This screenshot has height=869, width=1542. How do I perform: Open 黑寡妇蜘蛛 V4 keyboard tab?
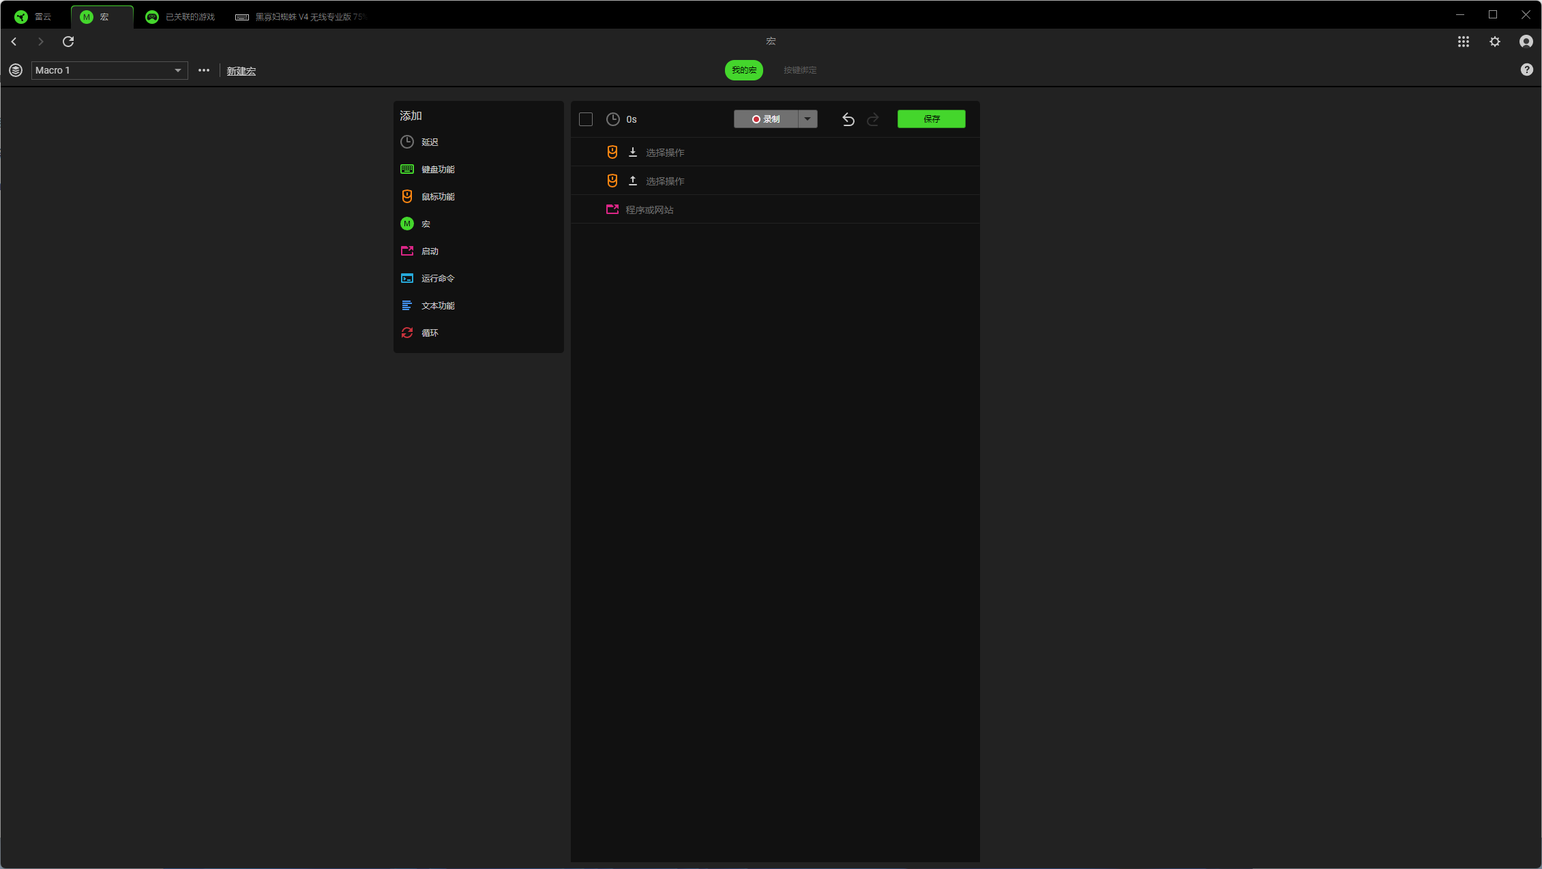coord(301,17)
